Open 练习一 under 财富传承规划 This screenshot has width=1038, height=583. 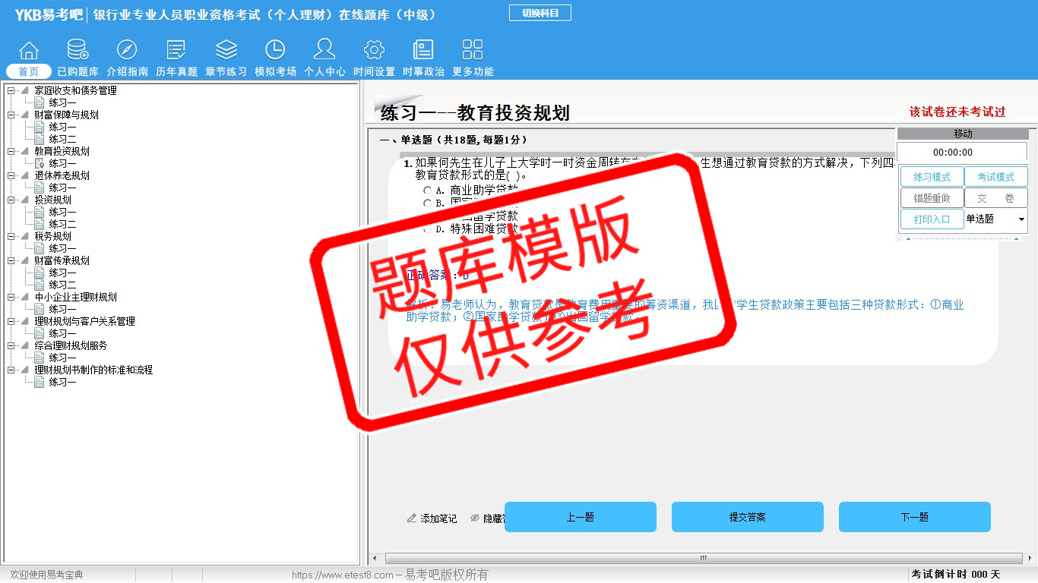[63, 273]
